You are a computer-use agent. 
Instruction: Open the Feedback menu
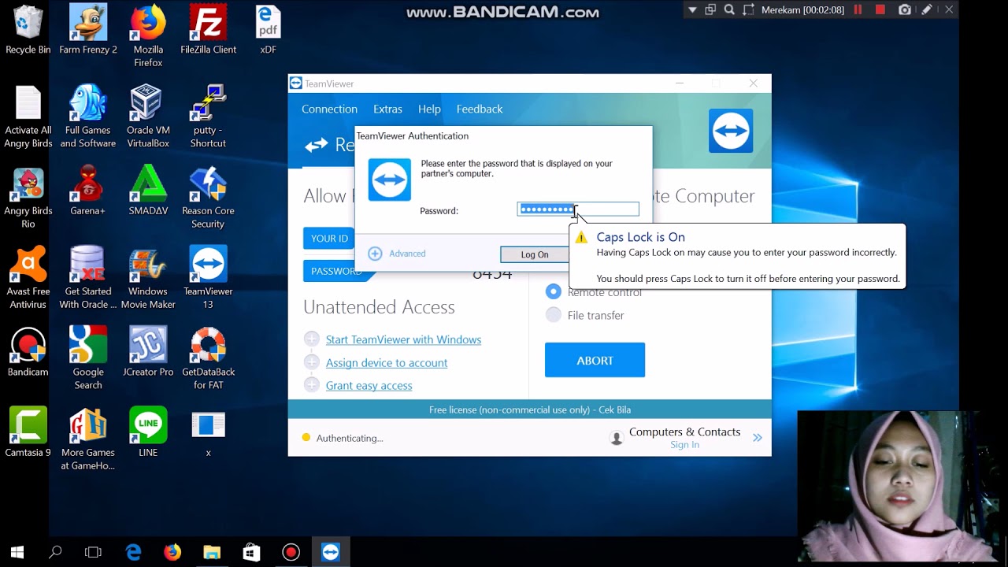click(480, 109)
